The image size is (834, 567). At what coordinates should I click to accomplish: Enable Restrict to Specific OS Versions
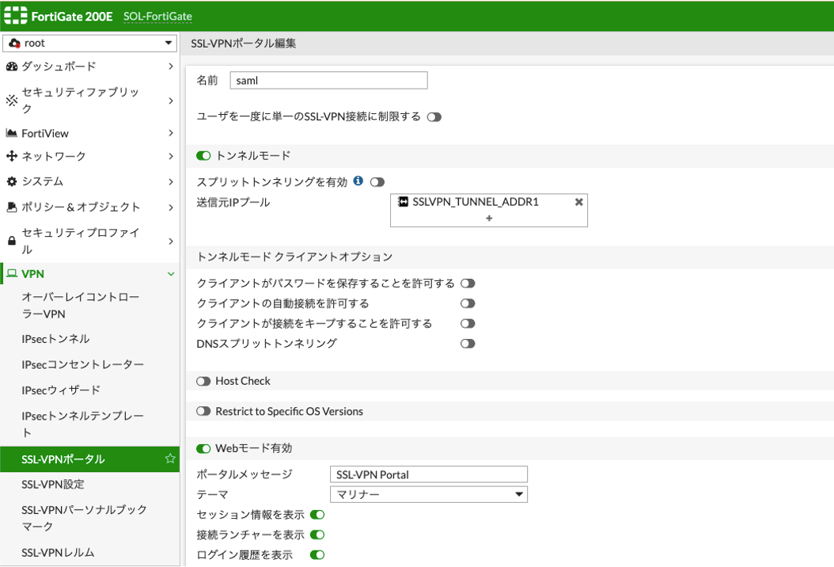[x=203, y=412]
